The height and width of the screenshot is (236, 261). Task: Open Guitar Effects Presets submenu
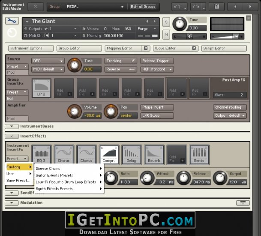click(69, 175)
